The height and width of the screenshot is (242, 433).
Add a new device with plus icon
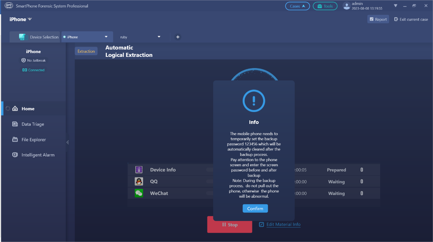pos(178,37)
